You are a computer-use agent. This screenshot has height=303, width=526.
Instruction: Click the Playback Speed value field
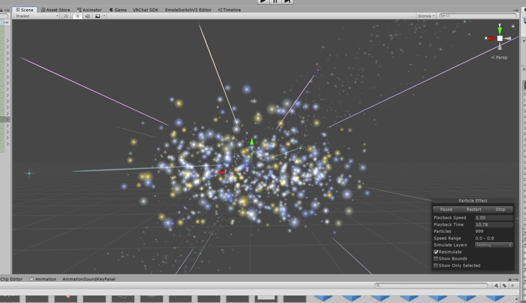pyautogui.click(x=494, y=217)
